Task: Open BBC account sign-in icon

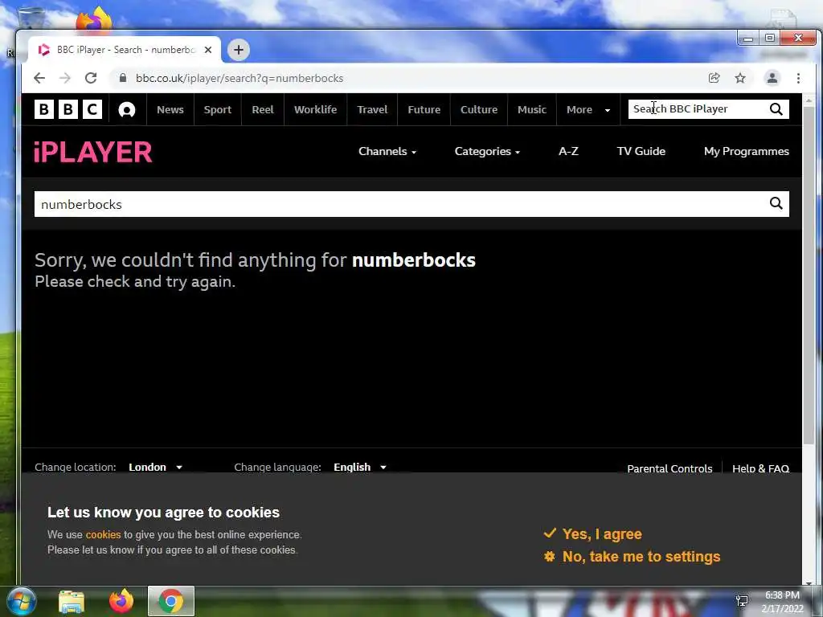Action: click(126, 109)
